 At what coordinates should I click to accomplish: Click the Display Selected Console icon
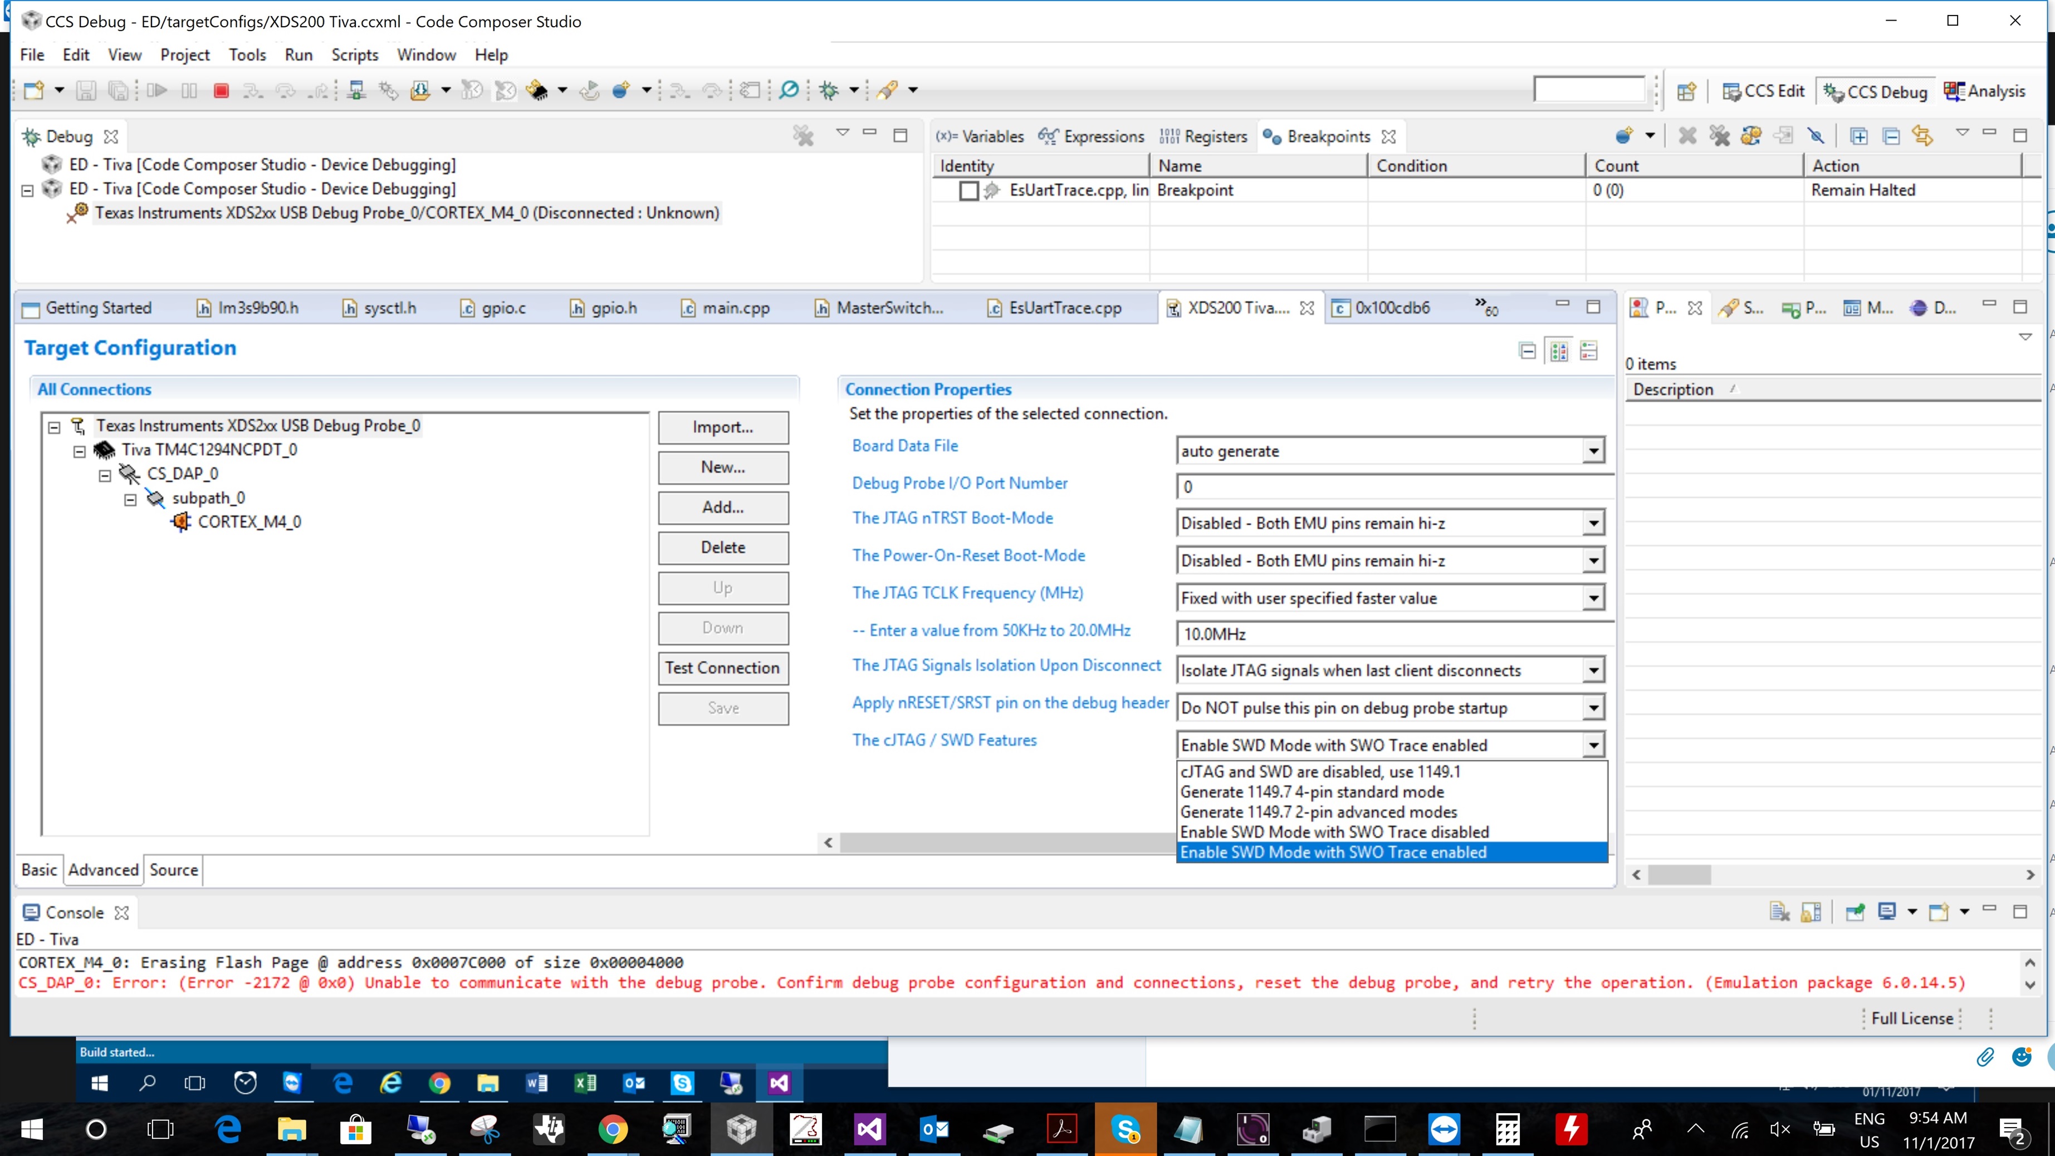(1887, 912)
